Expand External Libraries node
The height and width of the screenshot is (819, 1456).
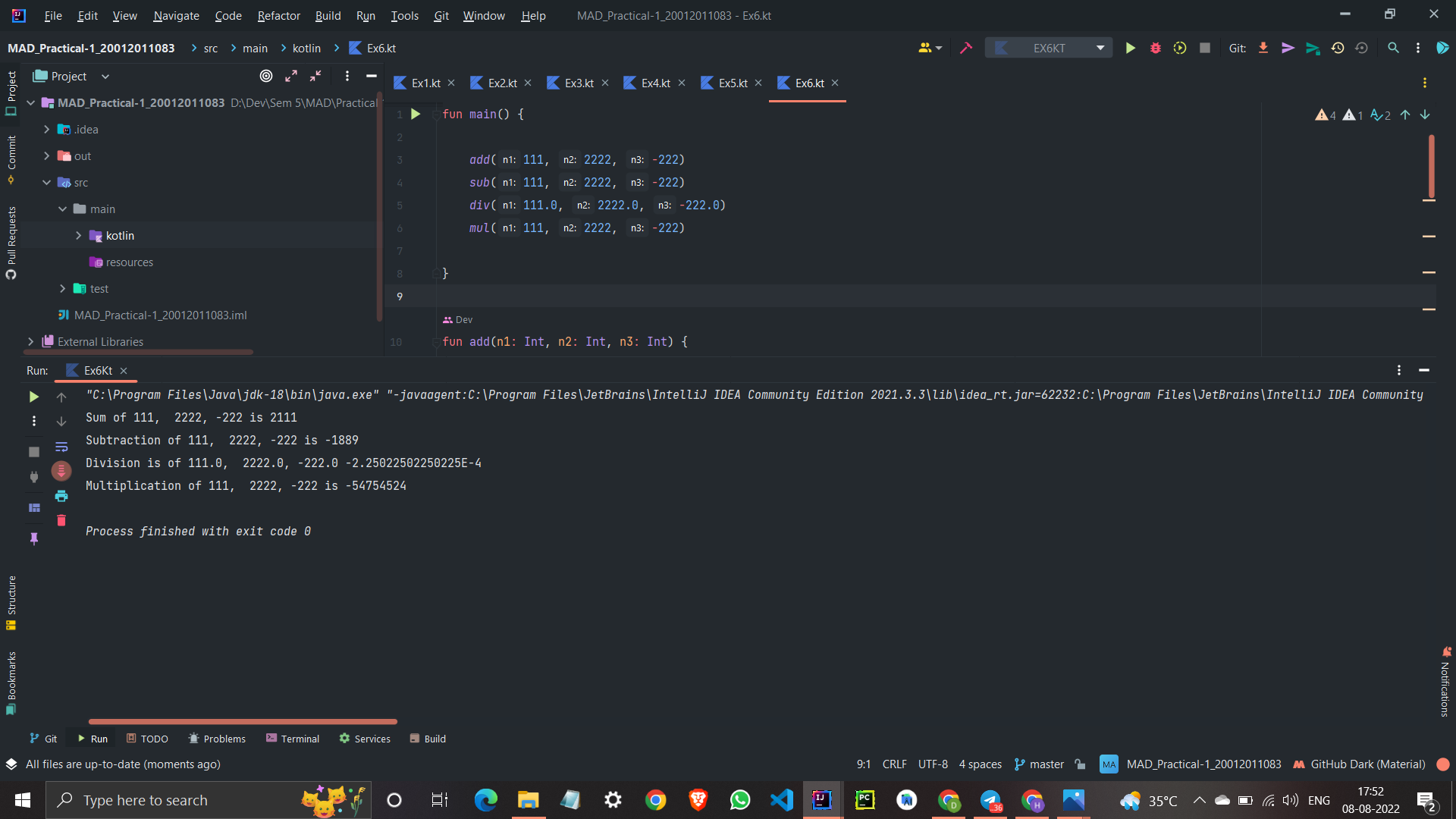tap(31, 341)
